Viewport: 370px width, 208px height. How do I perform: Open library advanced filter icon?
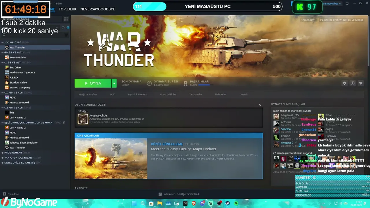(x=66, y=35)
